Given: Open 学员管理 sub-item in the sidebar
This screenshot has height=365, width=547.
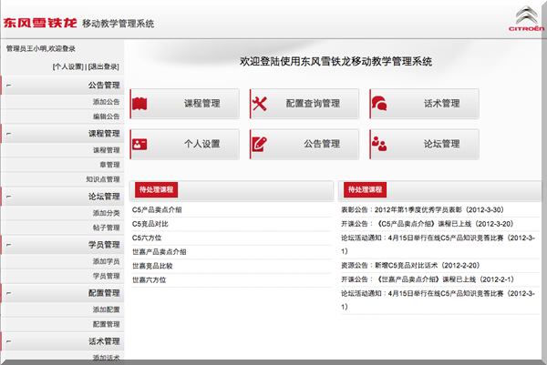Looking at the screenshot, I should 106,276.
